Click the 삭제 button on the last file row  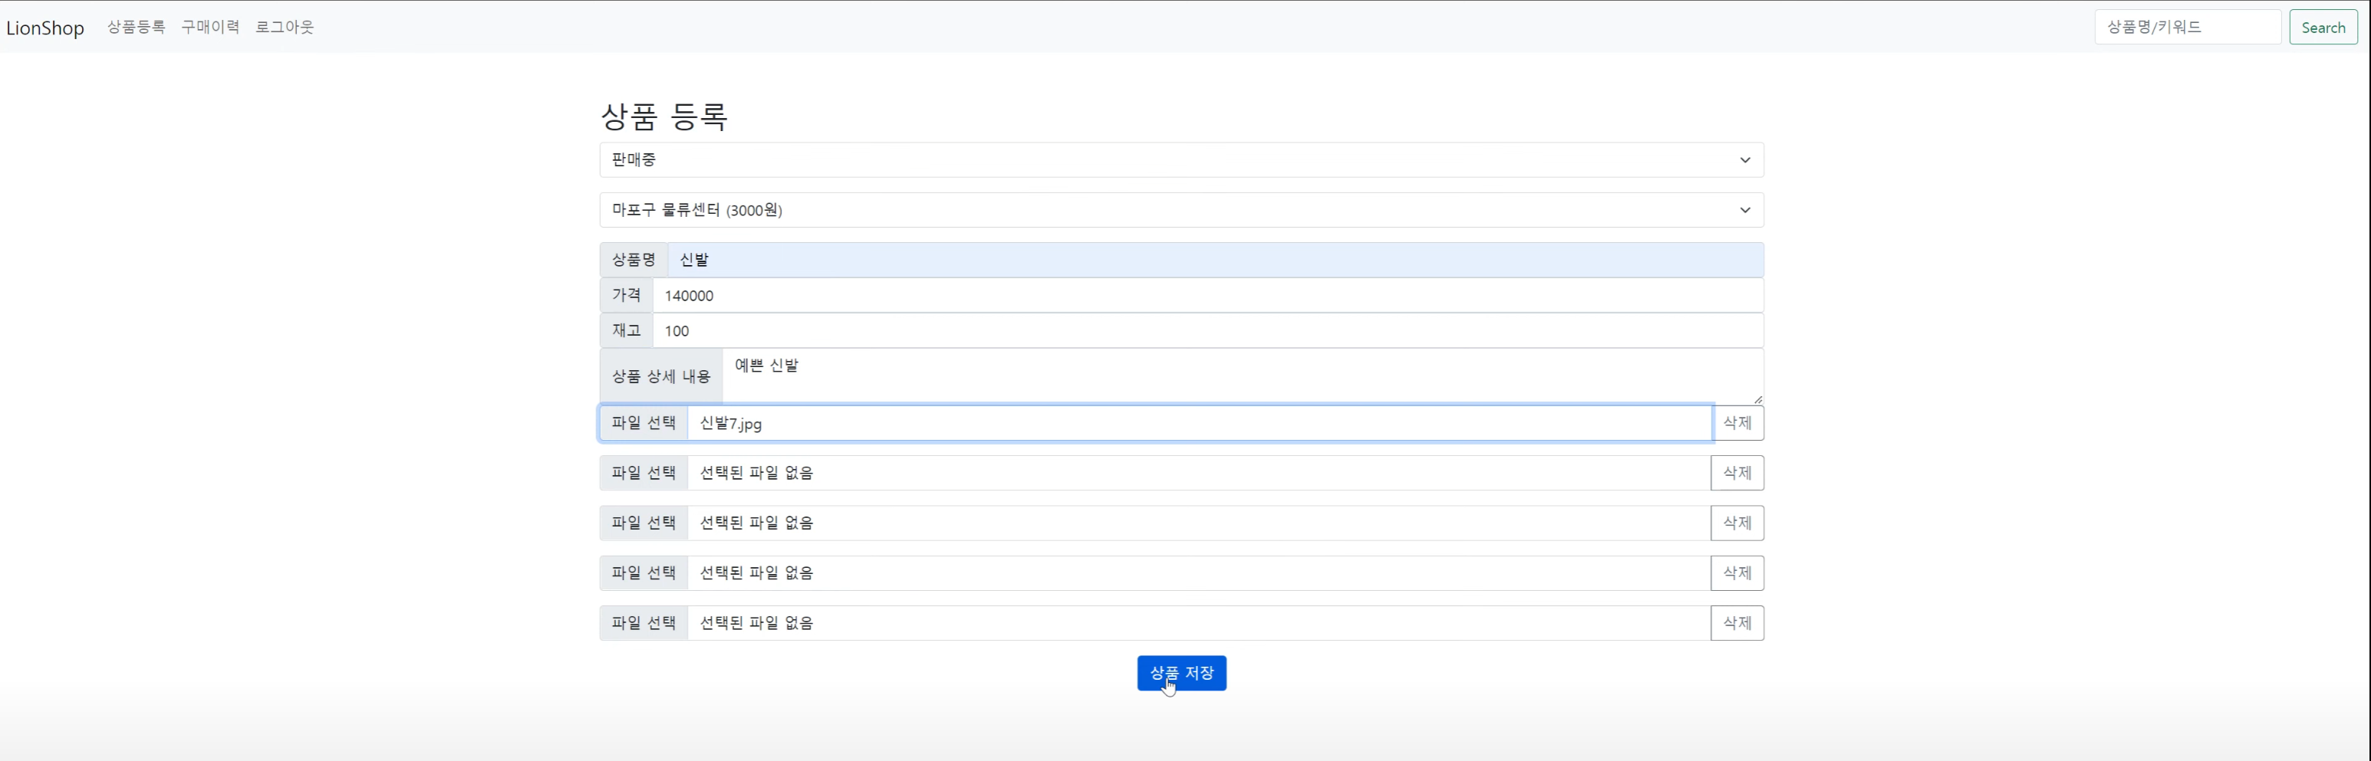pos(1737,622)
